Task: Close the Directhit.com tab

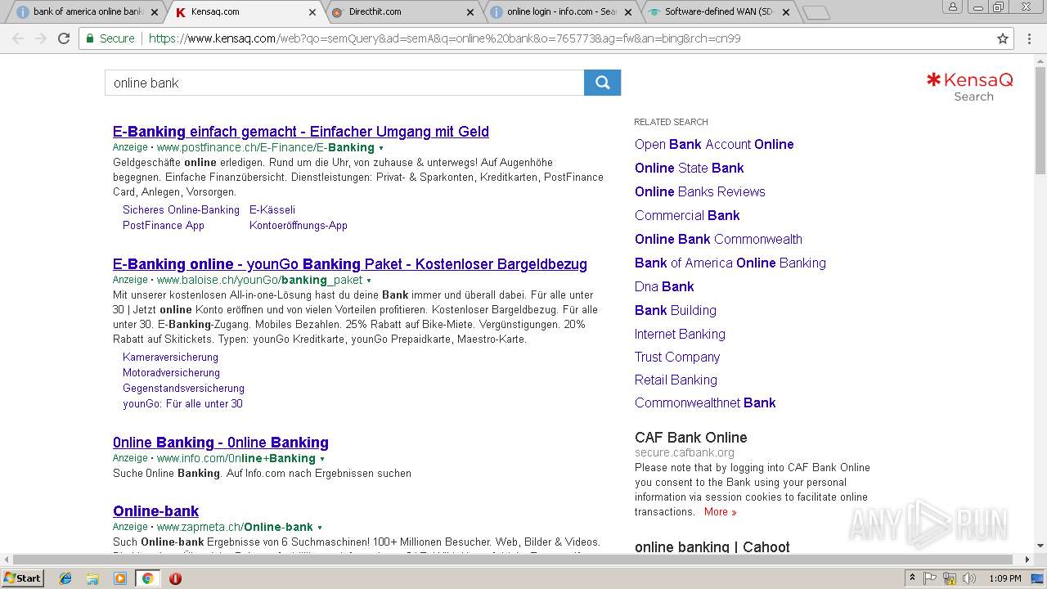Action: pyautogui.click(x=470, y=12)
